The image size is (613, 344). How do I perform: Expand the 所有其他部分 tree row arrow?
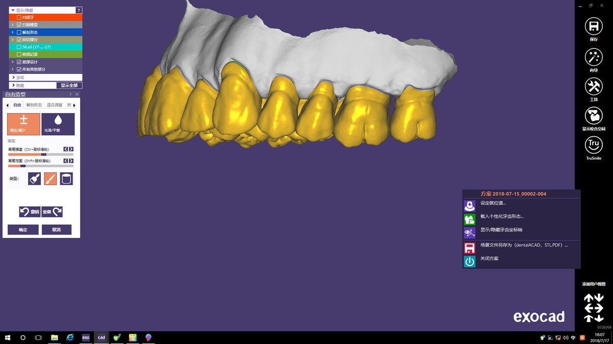13,69
